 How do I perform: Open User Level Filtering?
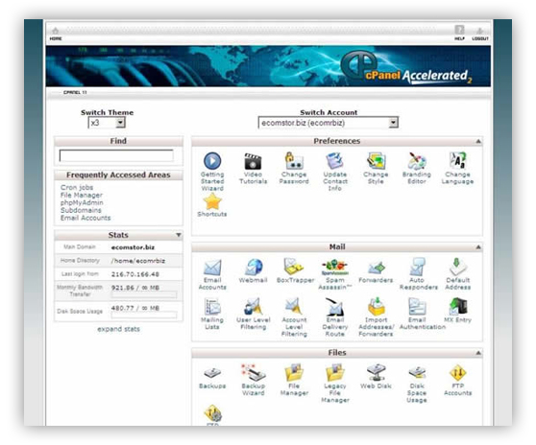(253, 307)
